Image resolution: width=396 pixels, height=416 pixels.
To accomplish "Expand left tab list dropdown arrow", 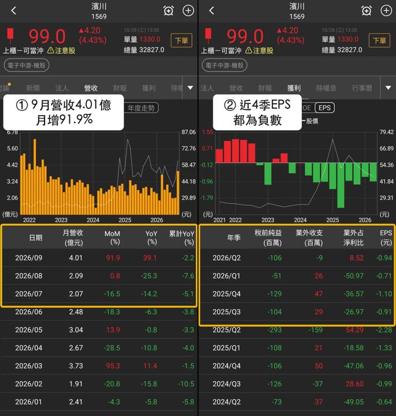I will (x=190, y=88).
